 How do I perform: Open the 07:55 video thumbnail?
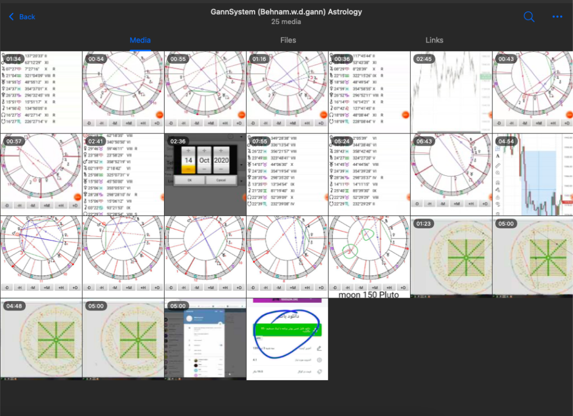[x=287, y=175]
